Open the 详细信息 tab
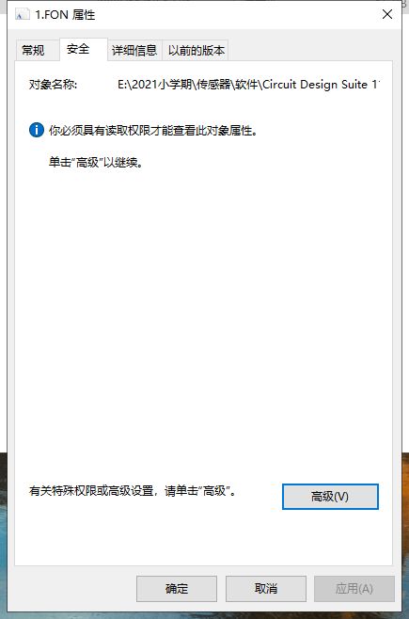The width and height of the screenshot is (409, 619). point(134,51)
